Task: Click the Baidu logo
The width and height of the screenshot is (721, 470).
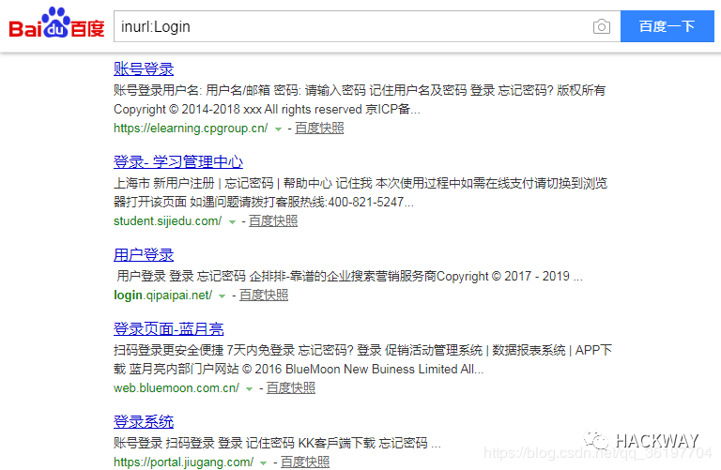Action: coord(56,23)
